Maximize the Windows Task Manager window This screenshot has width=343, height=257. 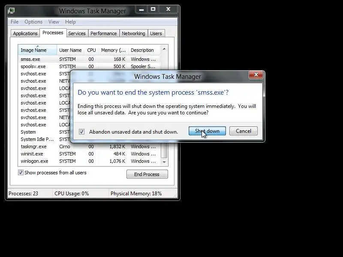pos(153,9)
